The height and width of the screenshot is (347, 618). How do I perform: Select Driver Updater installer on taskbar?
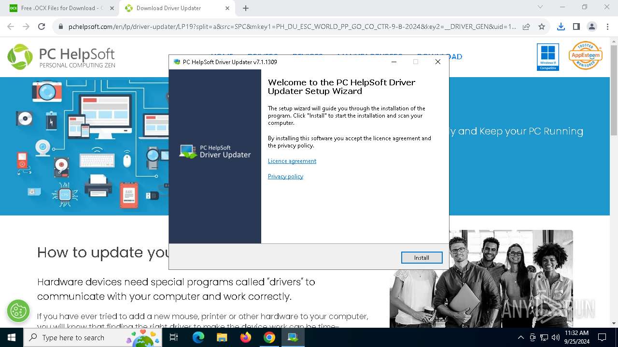[x=293, y=337]
